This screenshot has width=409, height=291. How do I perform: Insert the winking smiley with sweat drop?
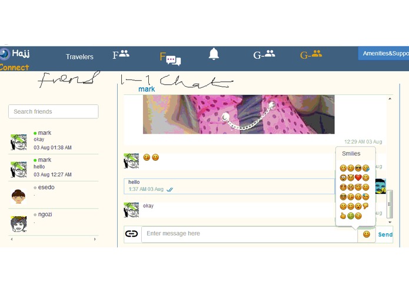[365, 197]
